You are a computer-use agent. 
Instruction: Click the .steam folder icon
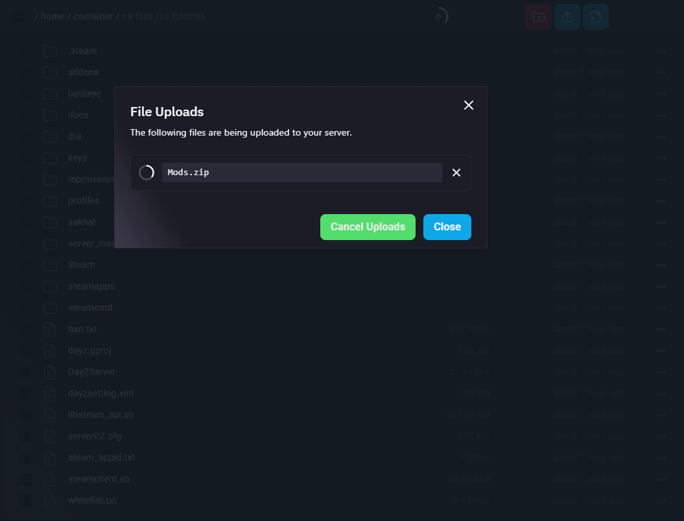point(50,51)
